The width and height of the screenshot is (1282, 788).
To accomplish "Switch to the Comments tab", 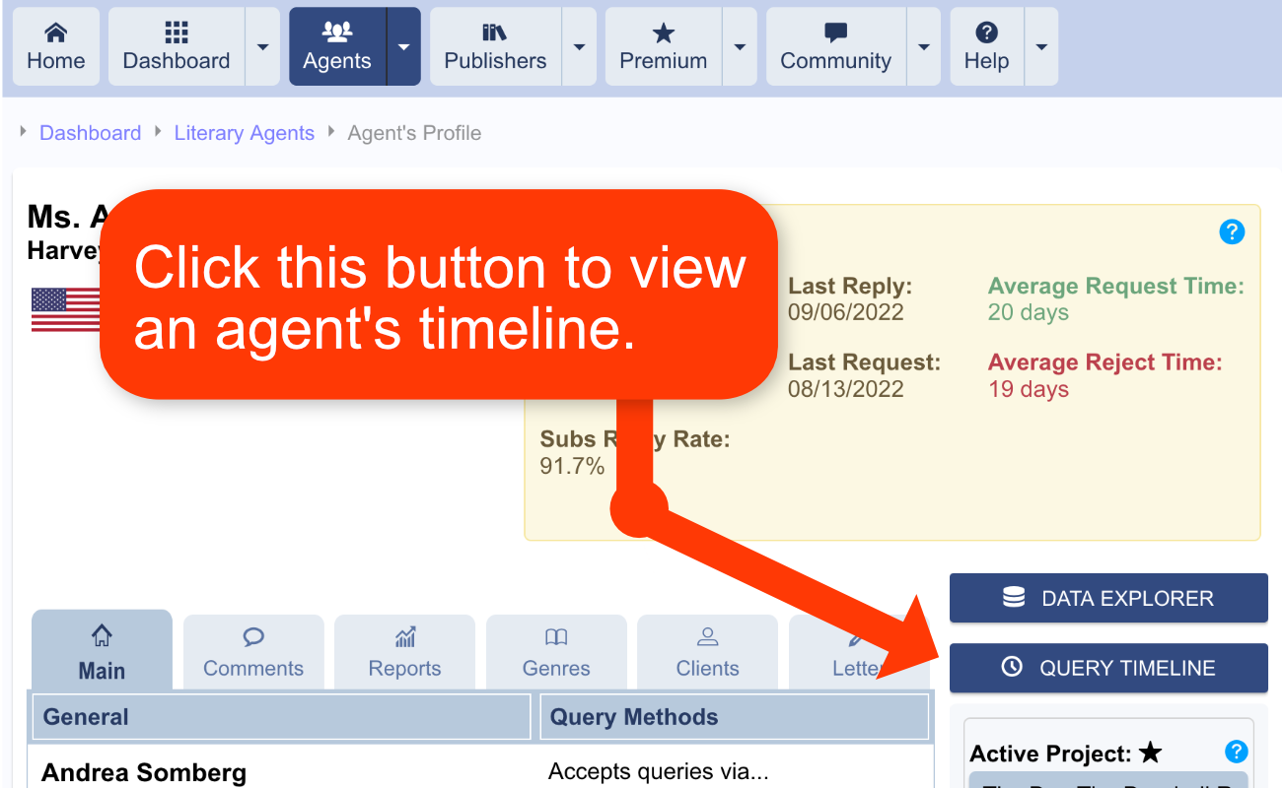I will coord(253,652).
